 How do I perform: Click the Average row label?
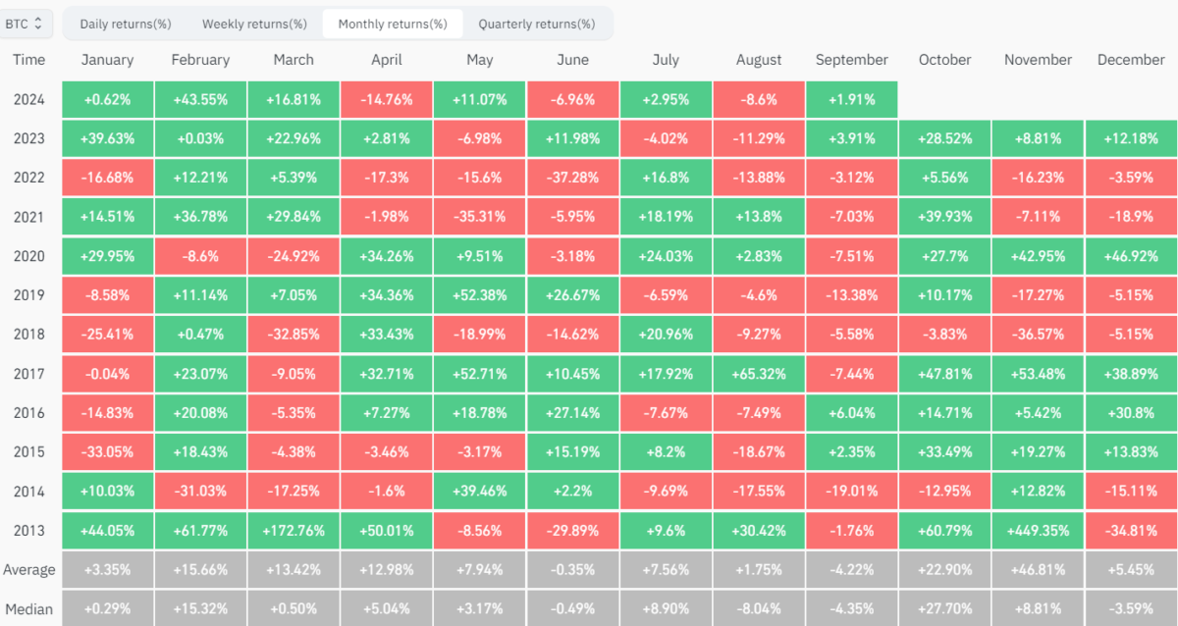click(29, 570)
